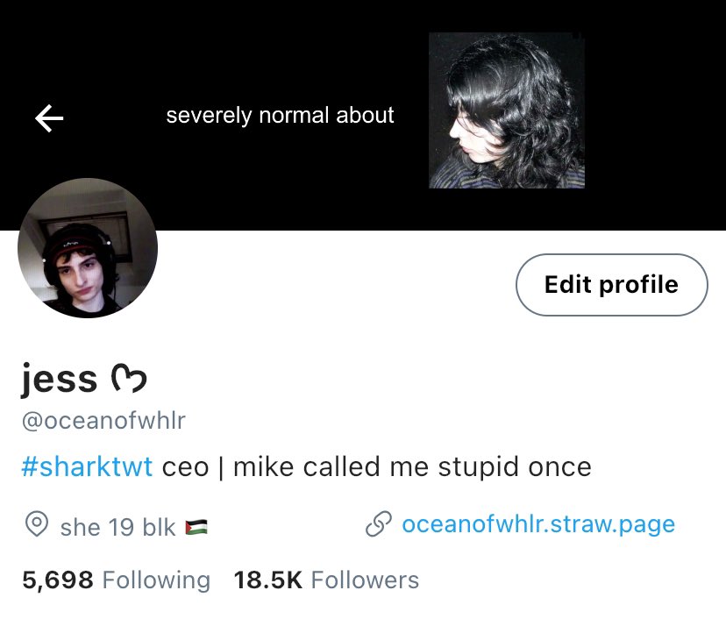This screenshot has height=633, width=726.
Task: Open the dark-haired banner photo
Action: (507, 110)
